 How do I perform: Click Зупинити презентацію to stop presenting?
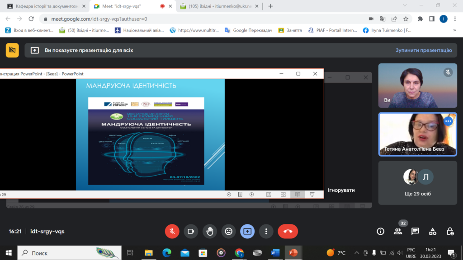[x=424, y=50]
